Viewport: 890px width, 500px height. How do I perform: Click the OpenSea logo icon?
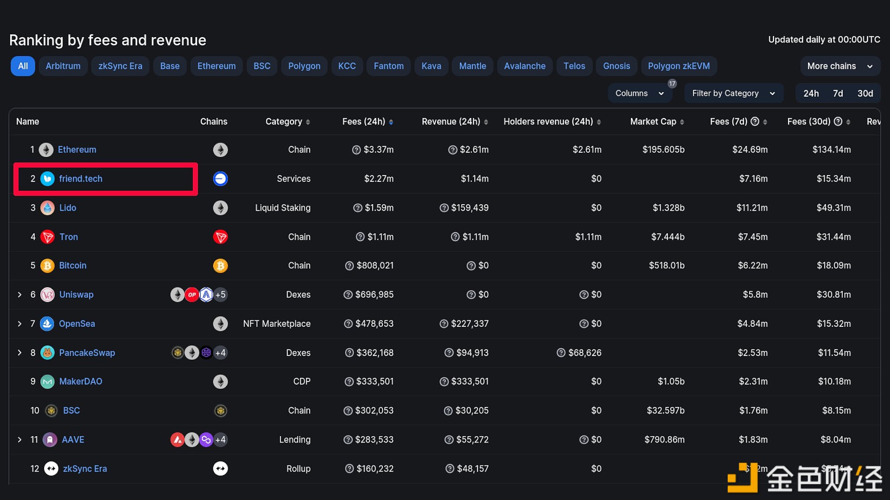pos(47,324)
